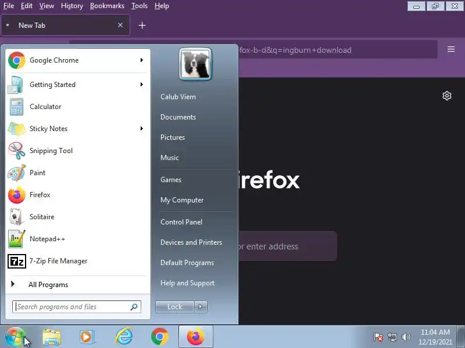Open the Firefox hamburger application menu
This screenshot has height=348, width=465.
point(451,49)
